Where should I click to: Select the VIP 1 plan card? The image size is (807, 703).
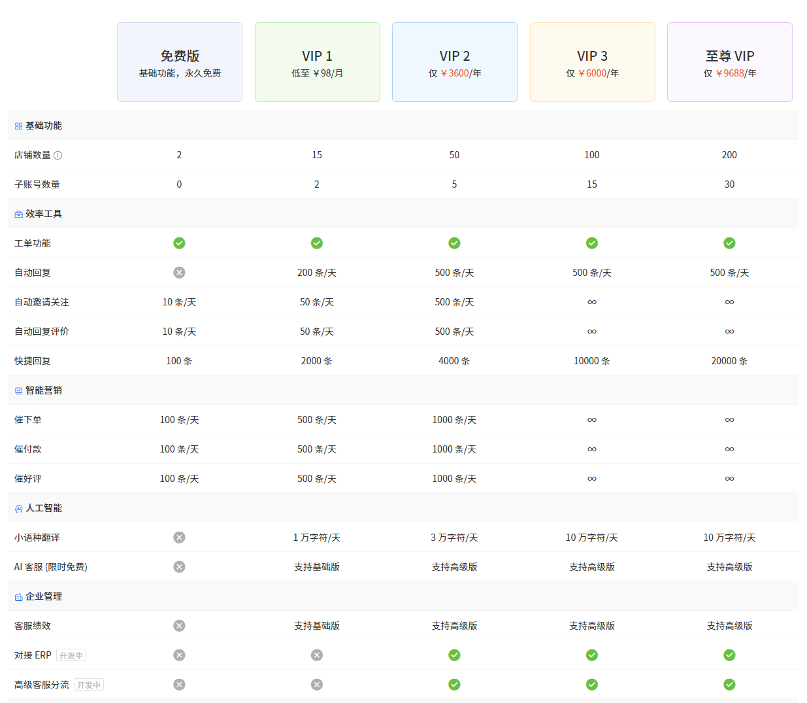coord(317,62)
